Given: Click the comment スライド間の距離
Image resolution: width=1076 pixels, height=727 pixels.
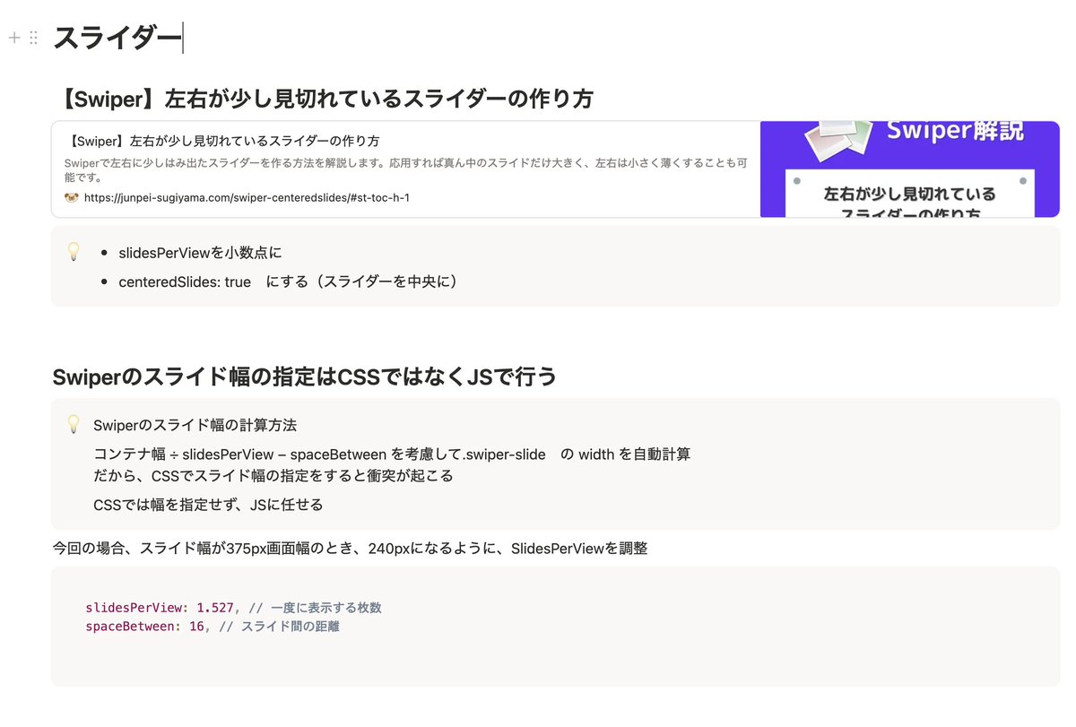Looking at the screenshot, I should coord(290,627).
